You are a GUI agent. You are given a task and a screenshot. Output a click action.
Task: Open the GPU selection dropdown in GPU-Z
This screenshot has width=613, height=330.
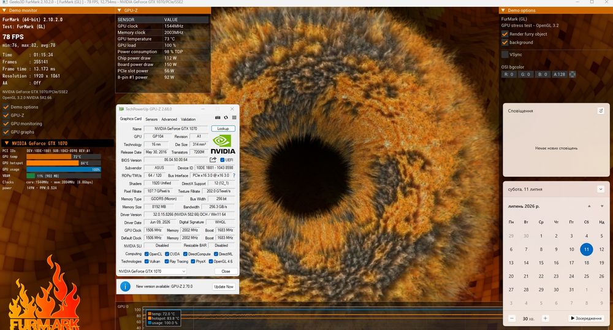coord(151,271)
